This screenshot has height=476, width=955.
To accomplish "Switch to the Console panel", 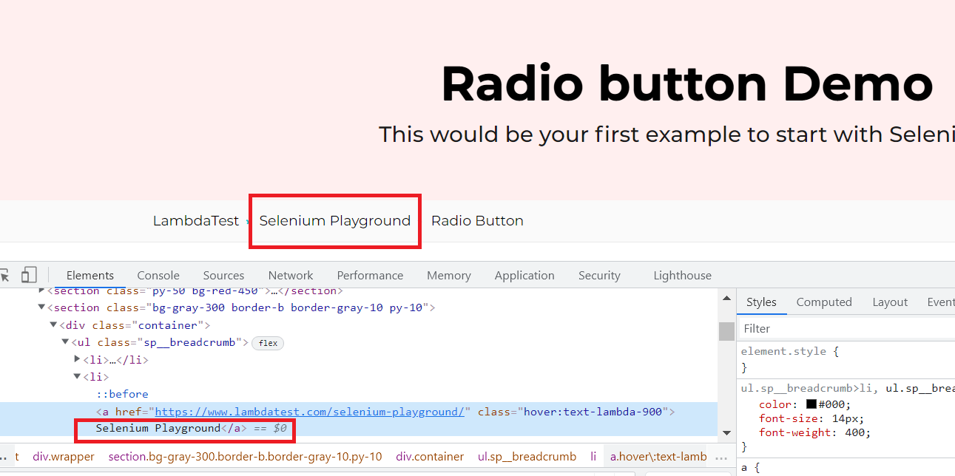I will pos(158,275).
